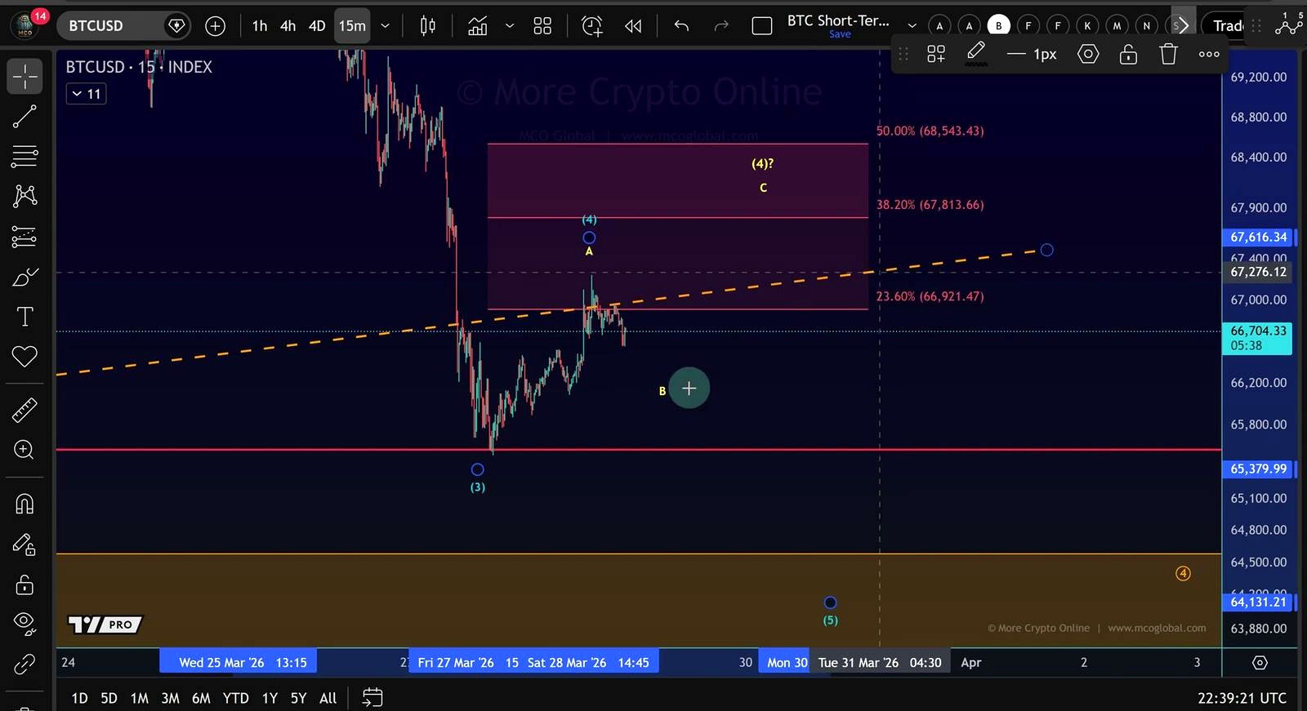Open the go to date calendar
The width and height of the screenshot is (1307, 711).
pyautogui.click(x=372, y=698)
